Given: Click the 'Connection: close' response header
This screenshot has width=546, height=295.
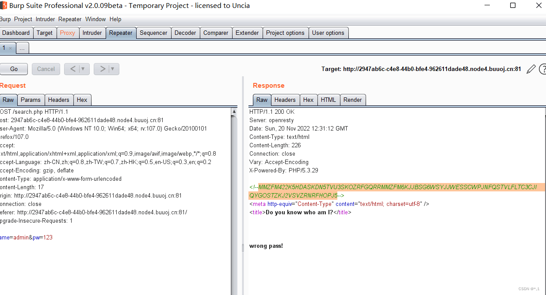Looking at the screenshot, I should pos(272,153).
